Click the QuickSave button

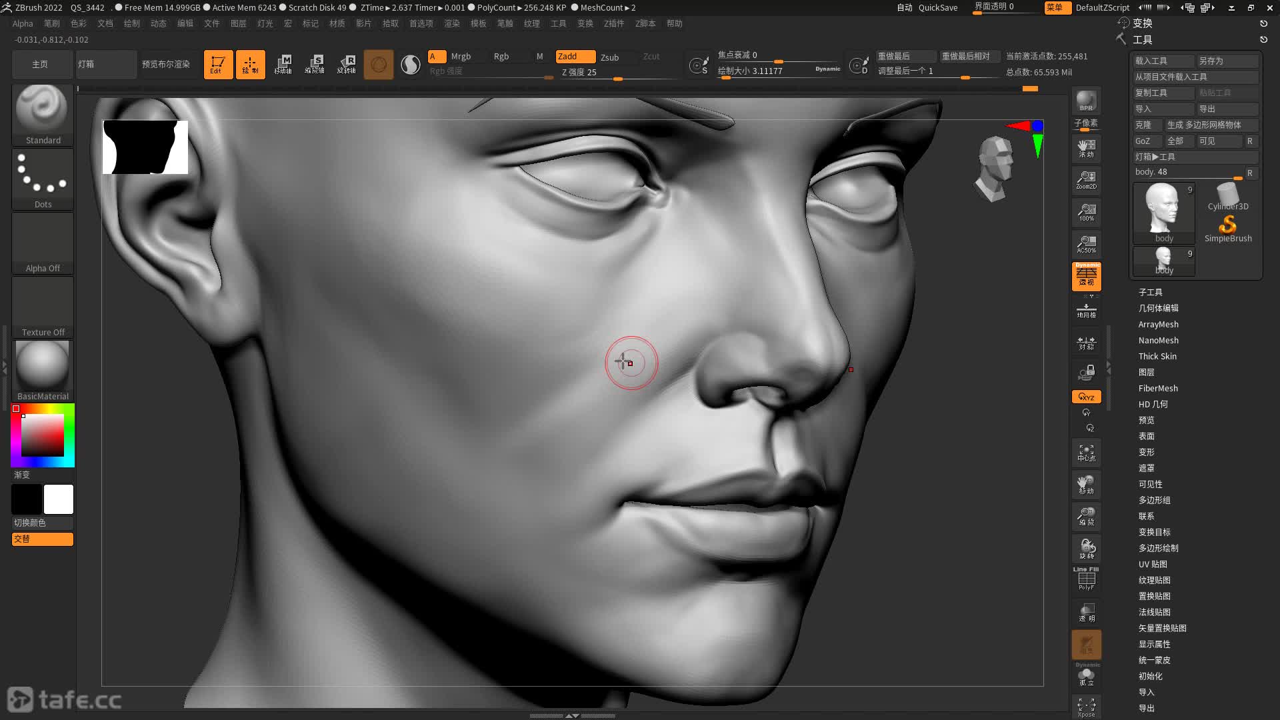(x=938, y=7)
